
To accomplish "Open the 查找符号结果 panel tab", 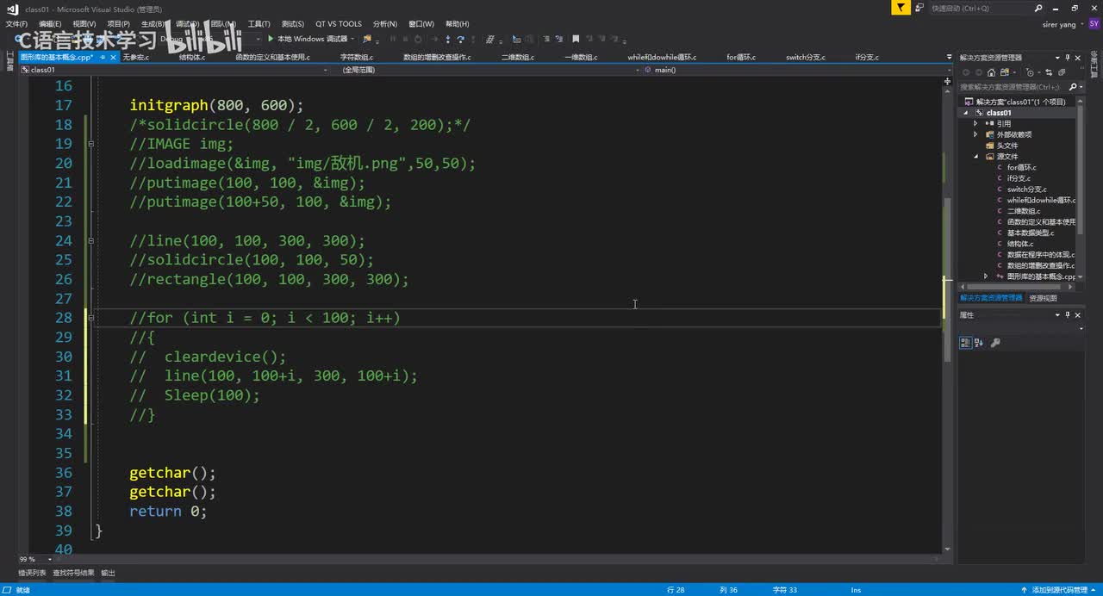I will pyautogui.click(x=73, y=573).
